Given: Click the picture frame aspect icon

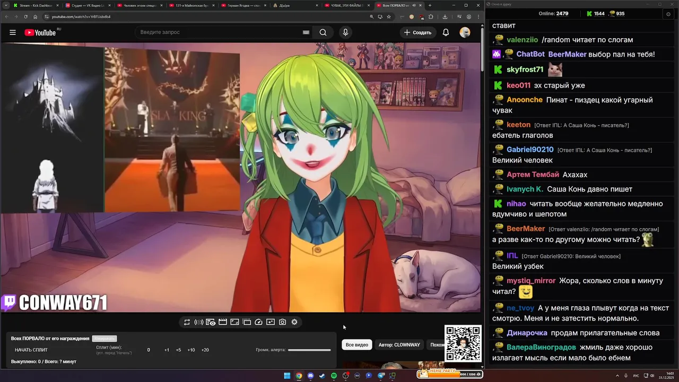Looking at the screenshot, I should click(234, 322).
